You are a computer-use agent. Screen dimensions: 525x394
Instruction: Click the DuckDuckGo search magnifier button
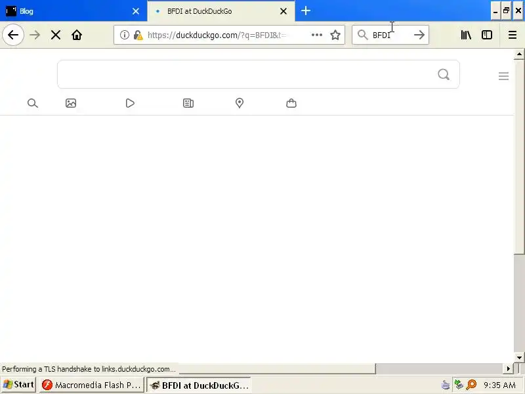(444, 74)
